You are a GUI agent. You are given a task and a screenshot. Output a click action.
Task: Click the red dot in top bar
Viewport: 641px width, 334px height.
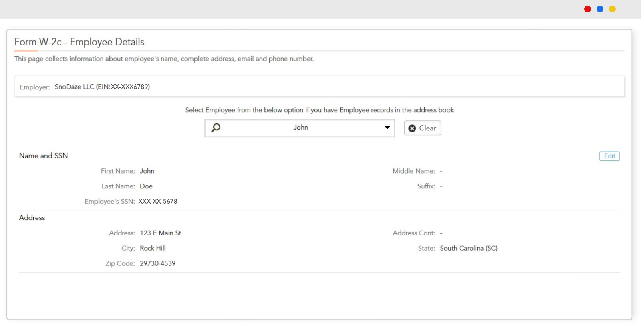(587, 9)
